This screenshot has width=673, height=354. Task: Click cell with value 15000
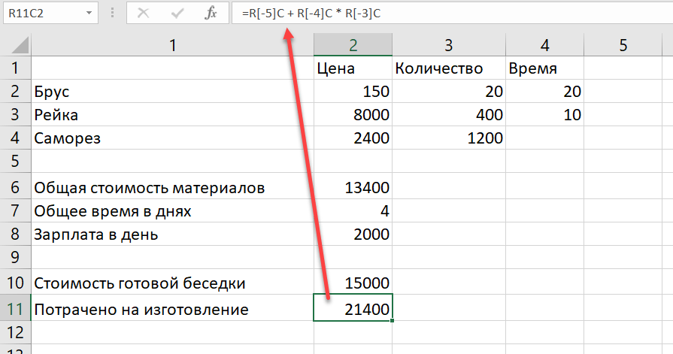click(x=353, y=284)
